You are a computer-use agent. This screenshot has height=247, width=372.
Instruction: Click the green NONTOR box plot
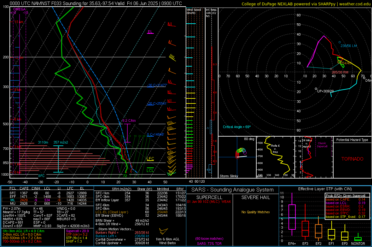pyautogui.click(x=358, y=238)
